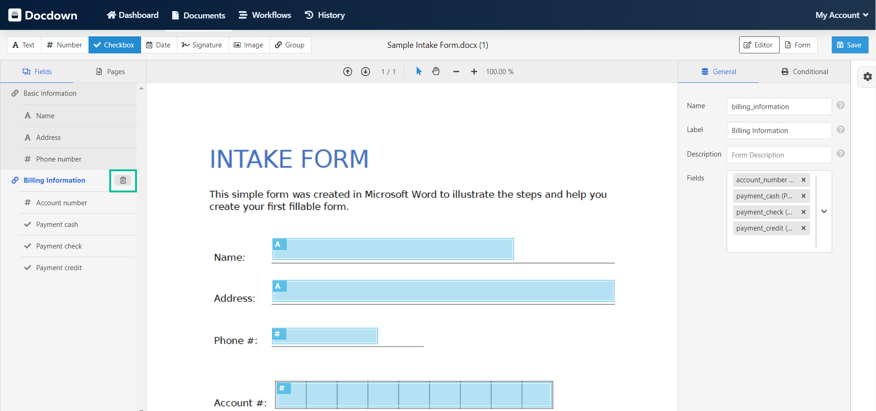Screen dimensions: 876x411
Task: Activate the hand pan tool
Action: [x=436, y=71]
